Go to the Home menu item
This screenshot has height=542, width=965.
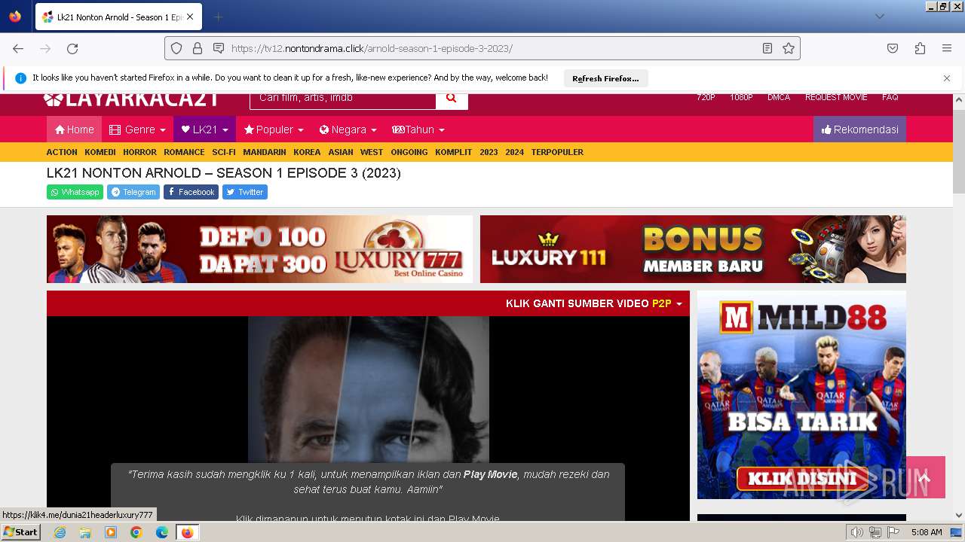pyautogui.click(x=74, y=129)
